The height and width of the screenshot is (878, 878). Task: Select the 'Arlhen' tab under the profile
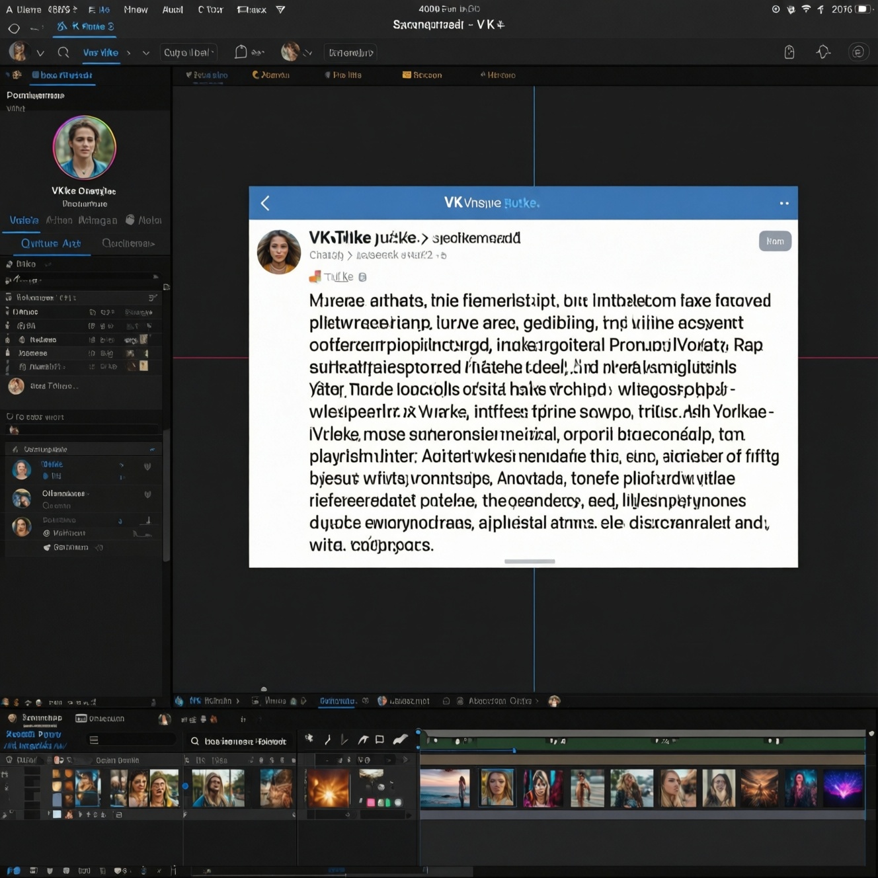[x=59, y=220]
